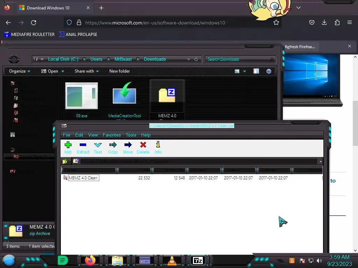Open the File Explorer taskbar icon

pyautogui.click(x=117, y=261)
